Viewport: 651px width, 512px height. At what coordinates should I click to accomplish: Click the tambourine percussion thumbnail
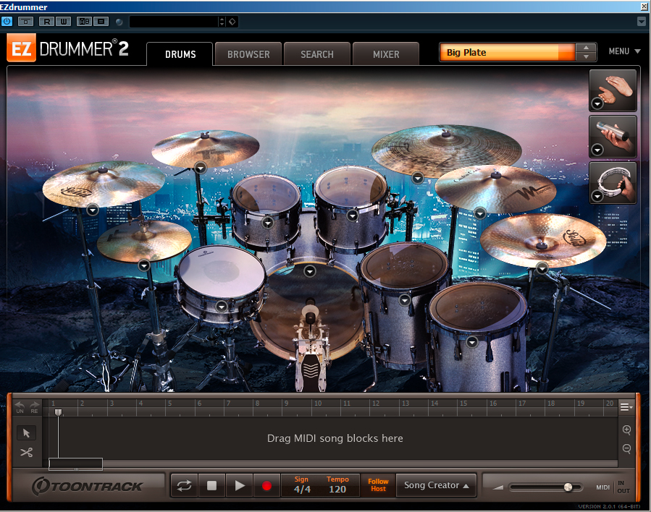[x=613, y=182]
